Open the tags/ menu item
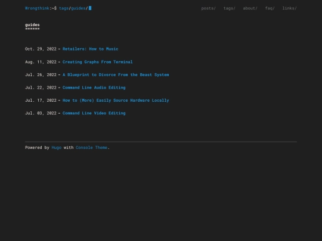Image resolution: width=322 pixels, height=241 pixels. pyautogui.click(x=230, y=8)
